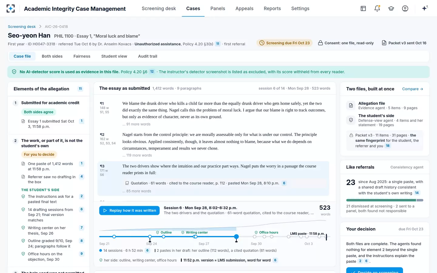This screenshot has width=437, height=273.
Task: Expand '119 more words' in paragraph 2
Action: click(137, 155)
